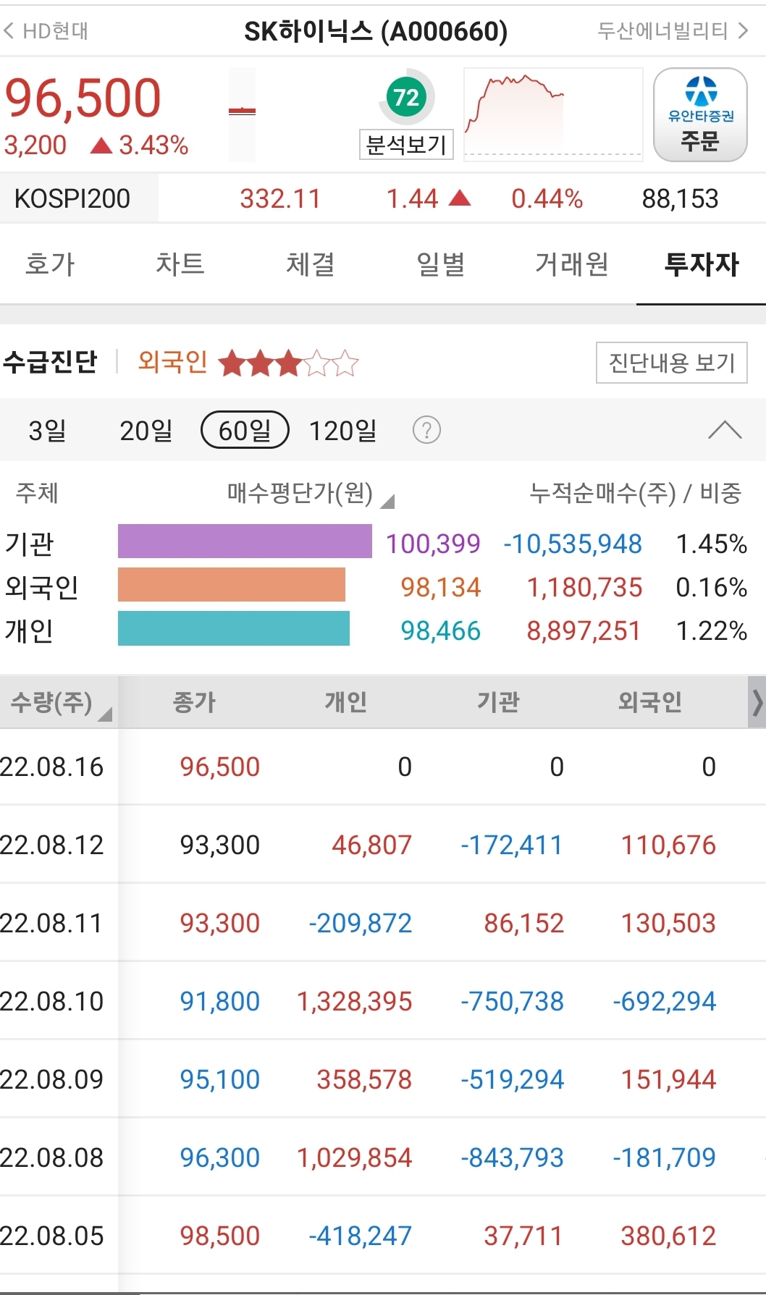Select the 1,328,395 개인 value
This screenshot has width=766, height=1295.
tap(354, 1001)
